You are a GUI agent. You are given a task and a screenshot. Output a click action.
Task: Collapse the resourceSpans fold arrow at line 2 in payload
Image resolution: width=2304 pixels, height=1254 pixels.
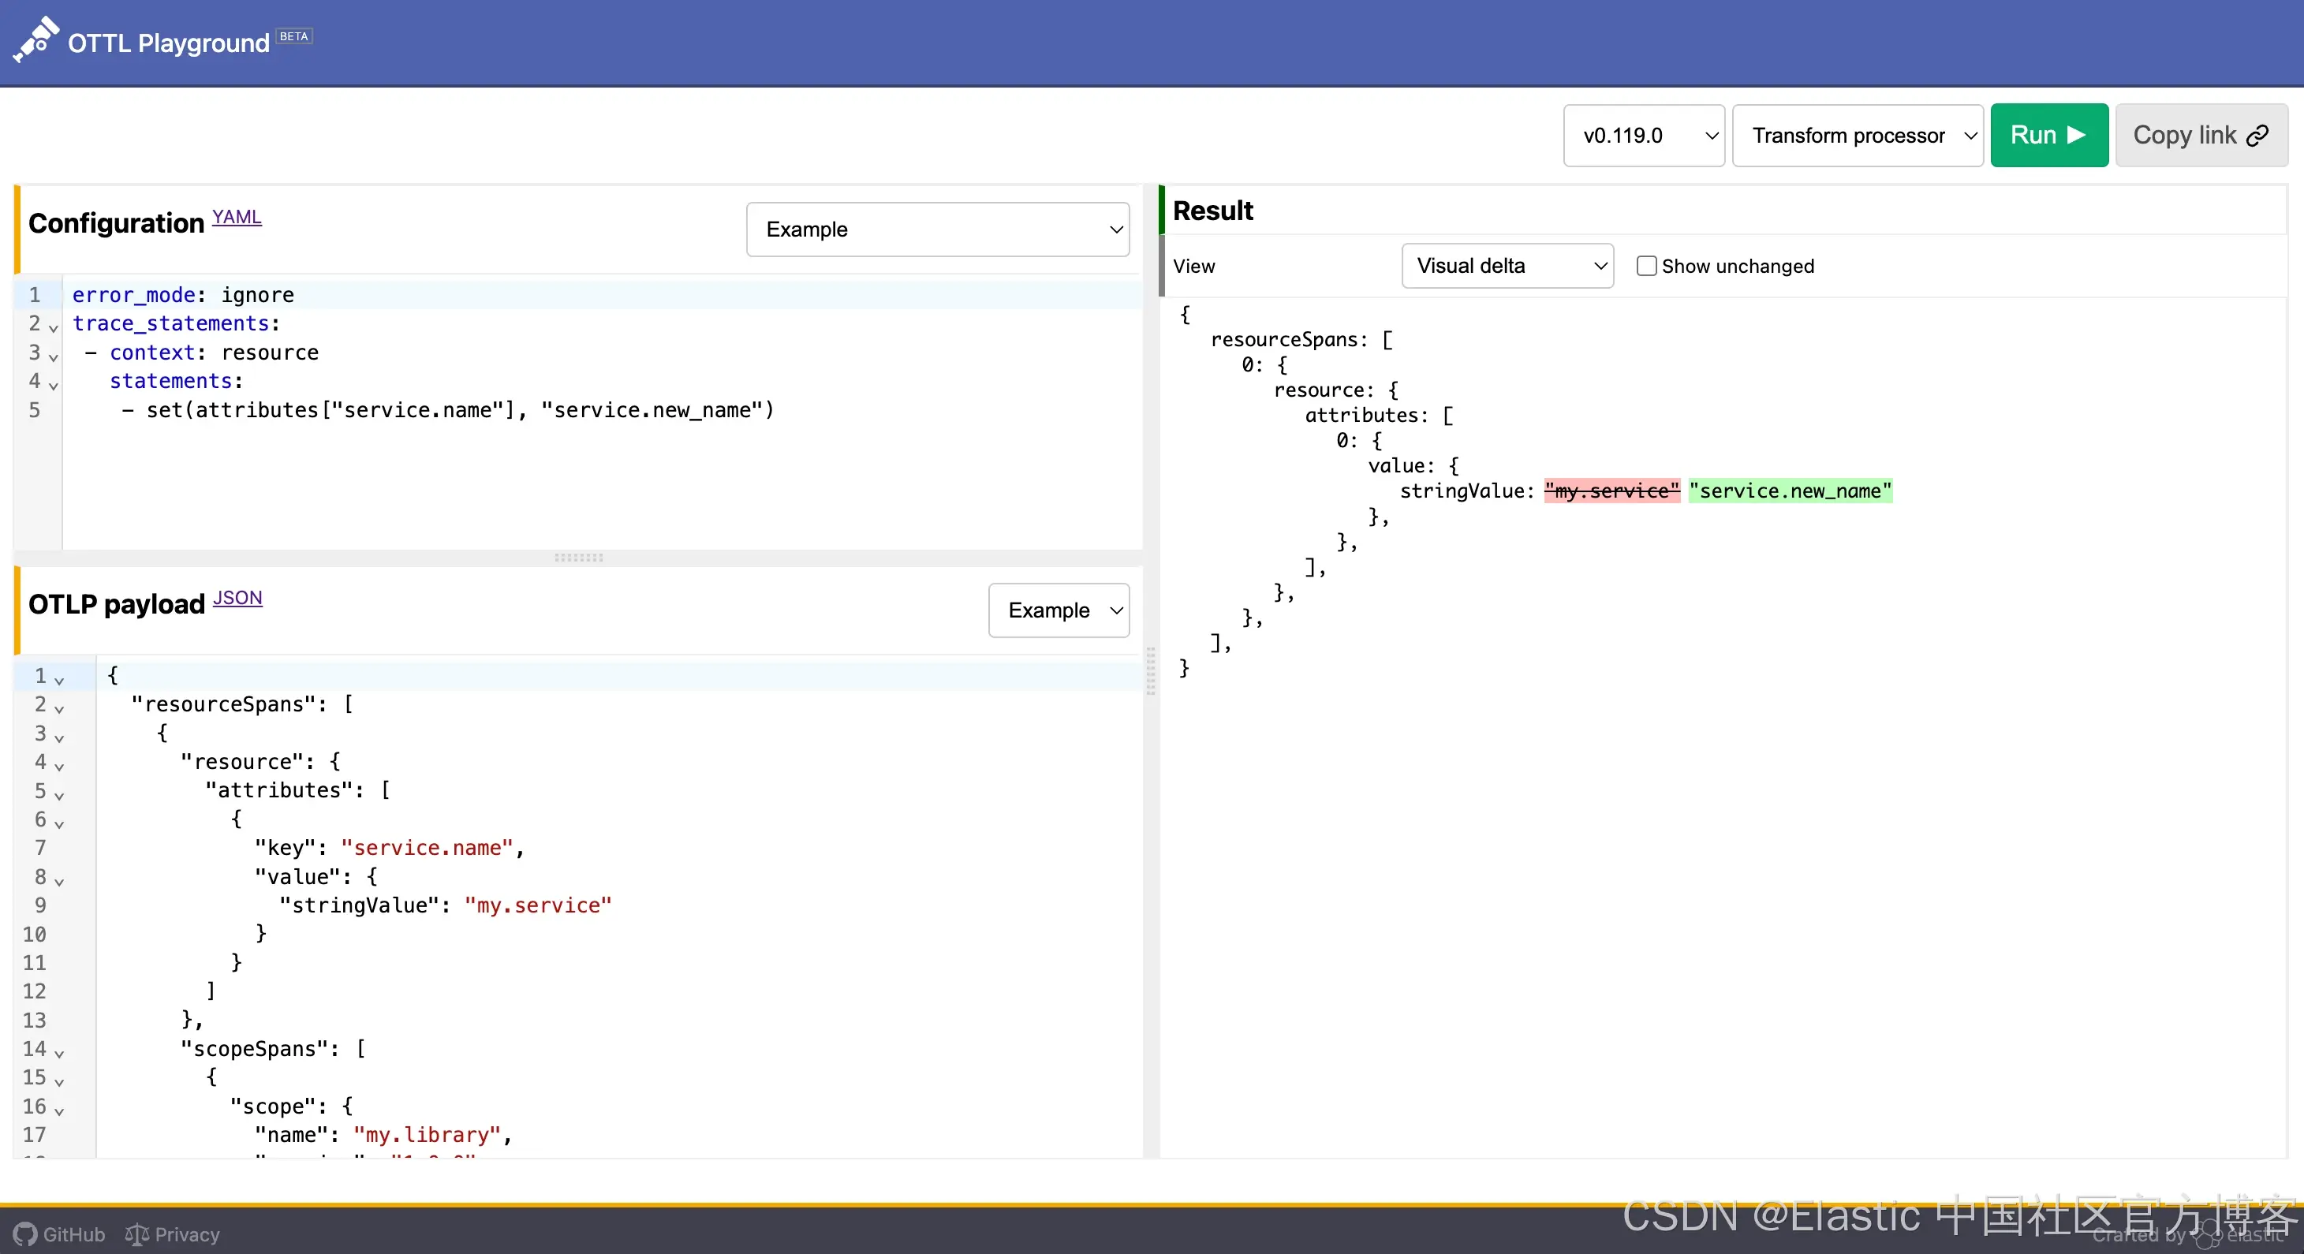[59, 708]
